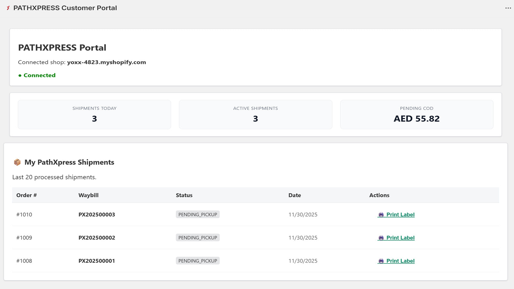The width and height of the screenshot is (514, 289).
Task: Click the PATHXPRESS Customer Portal title
Action: 65,8
